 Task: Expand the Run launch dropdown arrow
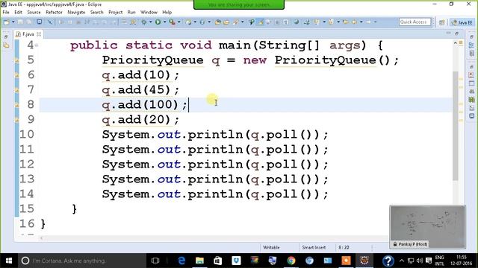[164, 22]
